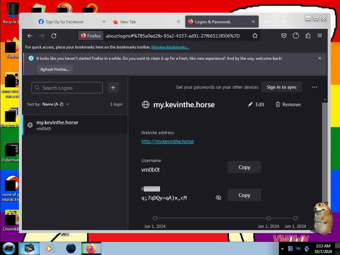
Task: Open the first pinned taskbar program icon
Action: [x=30, y=248]
